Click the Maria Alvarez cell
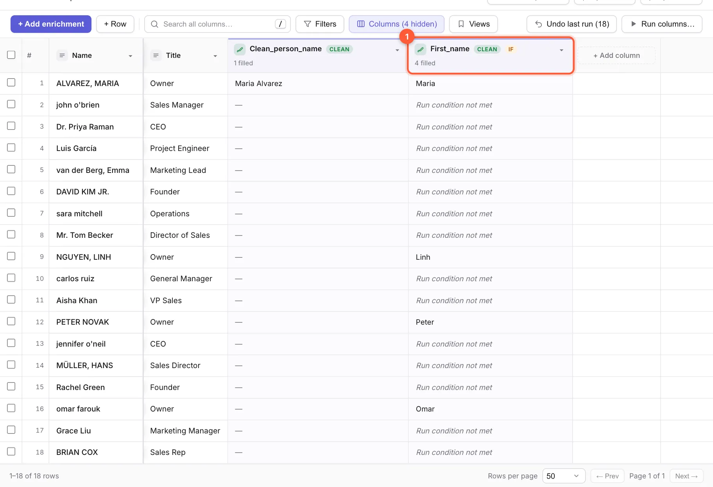The width and height of the screenshot is (713, 487). click(318, 83)
